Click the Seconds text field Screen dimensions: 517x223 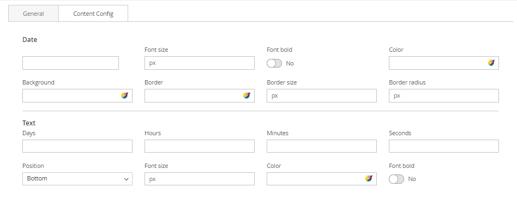coord(443,146)
